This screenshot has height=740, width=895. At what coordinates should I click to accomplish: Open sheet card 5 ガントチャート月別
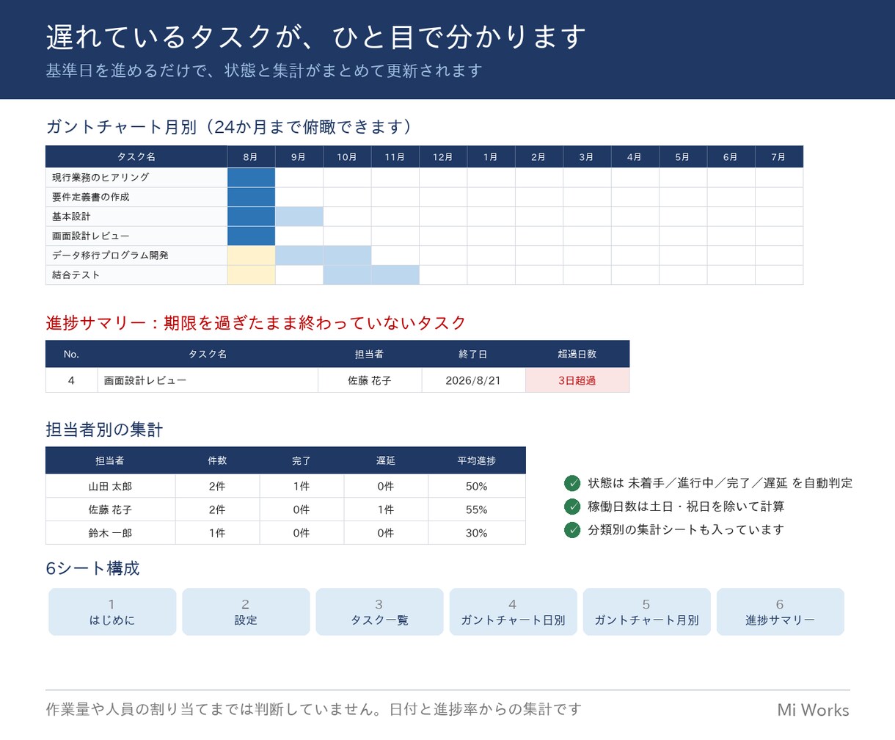point(646,612)
